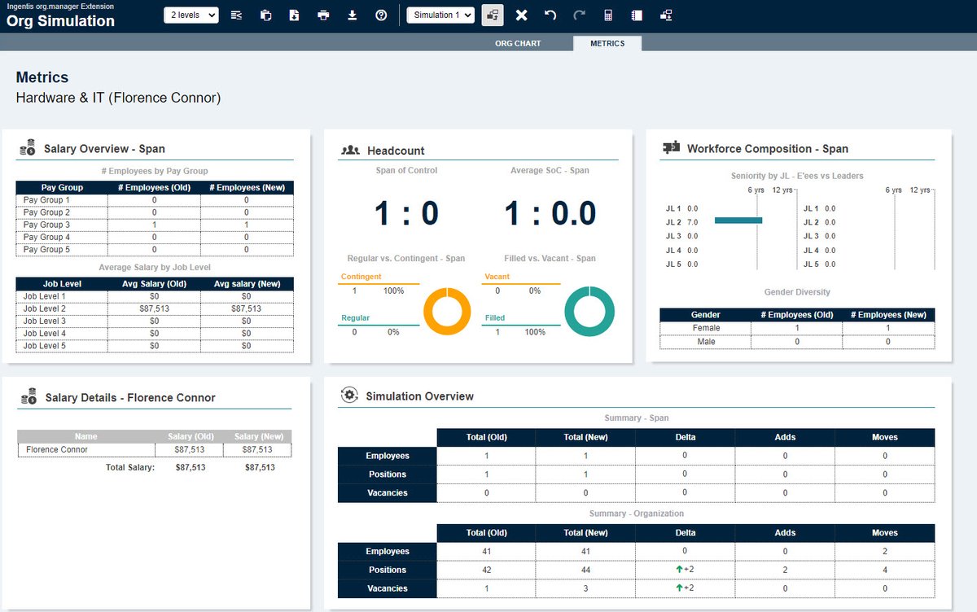This screenshot has width=977, height=612.
Task: Click the JL 1 label in employees chart
Action: click(x=673, y=208)
